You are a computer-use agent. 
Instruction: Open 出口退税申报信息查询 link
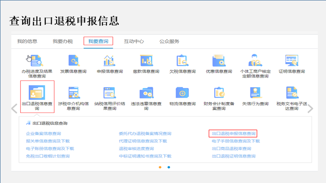tap(234, 134)
